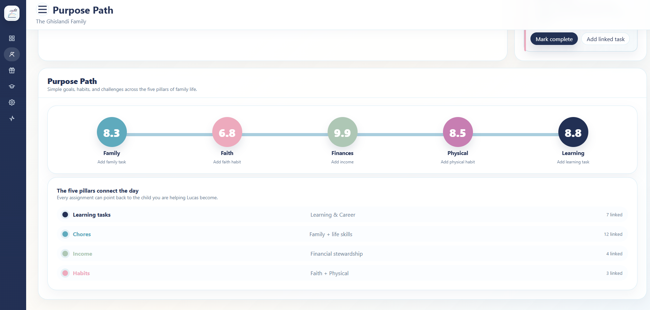This screenshot has width=650, height=310.
Task: Click the Purpose Path section heading
Action: pos(72,81)
